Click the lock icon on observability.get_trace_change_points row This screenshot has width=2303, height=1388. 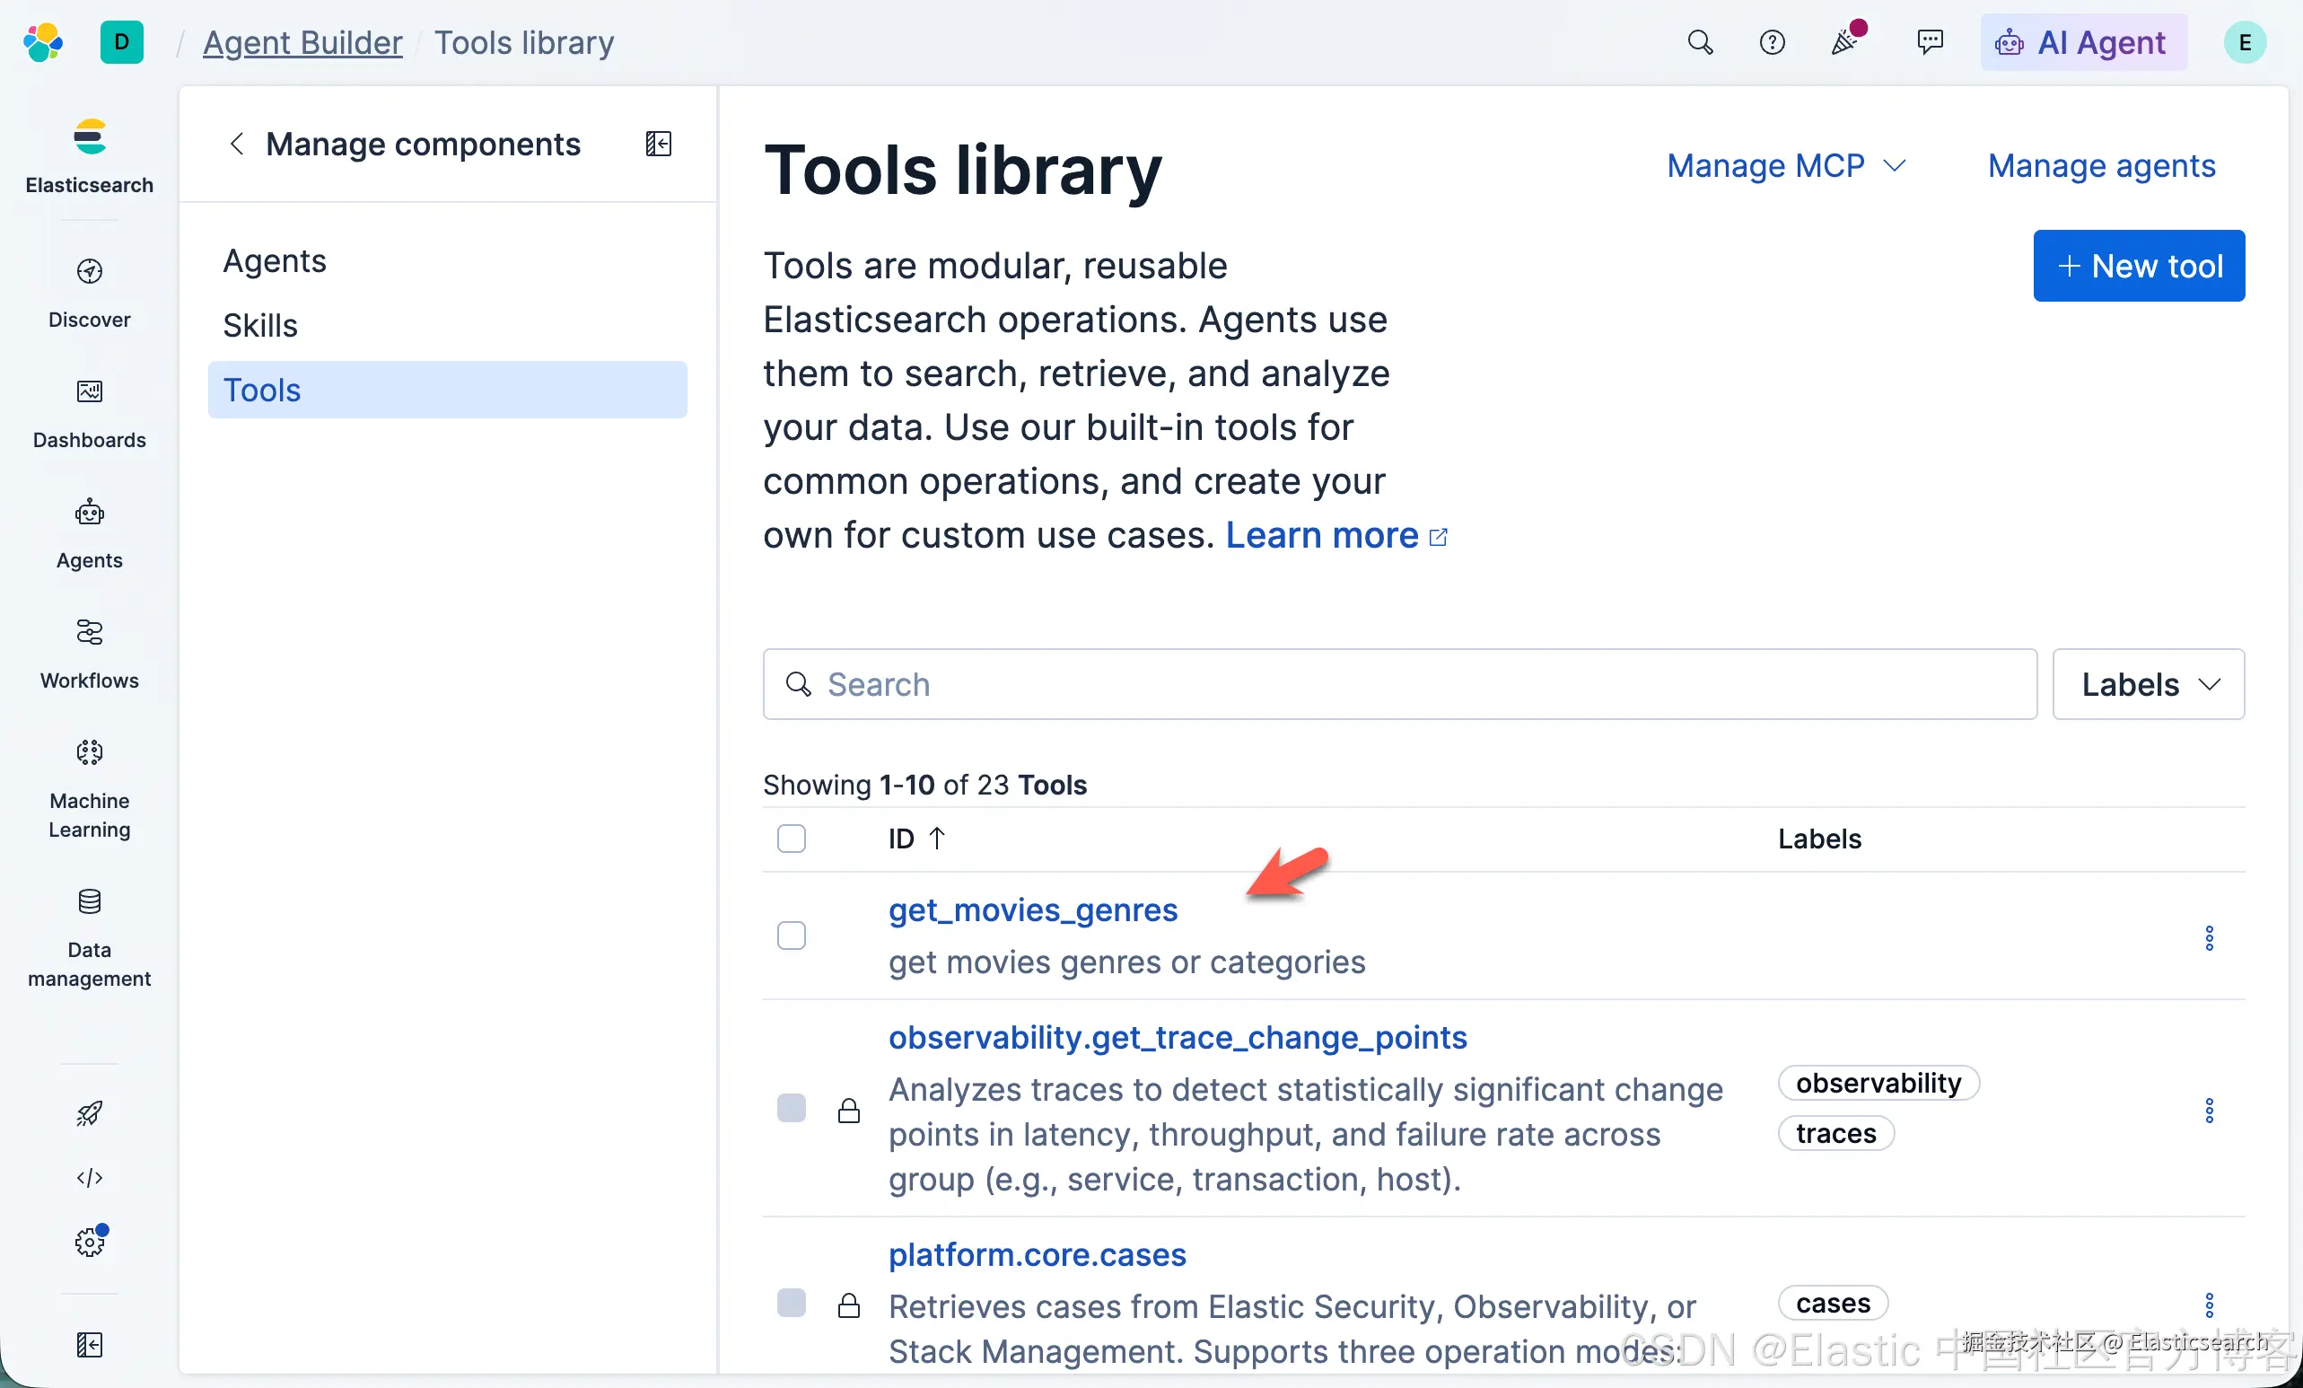coord(849,1111)
